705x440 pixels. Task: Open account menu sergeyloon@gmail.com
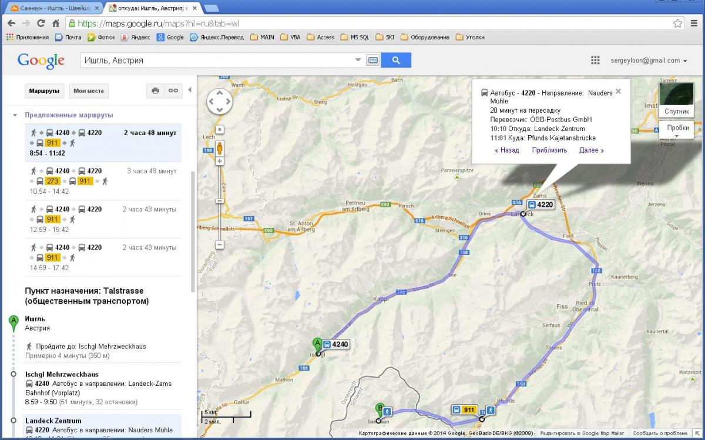[649, 61]
